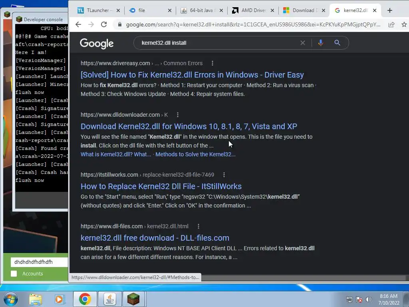Close the 64-bit Java tab
The image size is (409, 307).
point(221,10)
